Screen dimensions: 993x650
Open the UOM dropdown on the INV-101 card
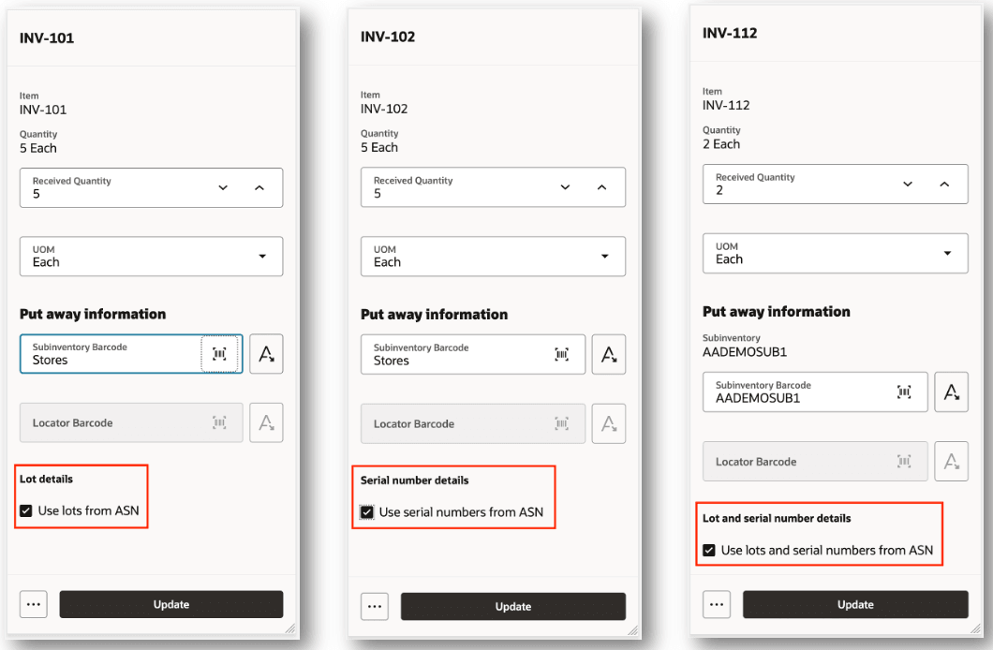(x=261, y=256)
